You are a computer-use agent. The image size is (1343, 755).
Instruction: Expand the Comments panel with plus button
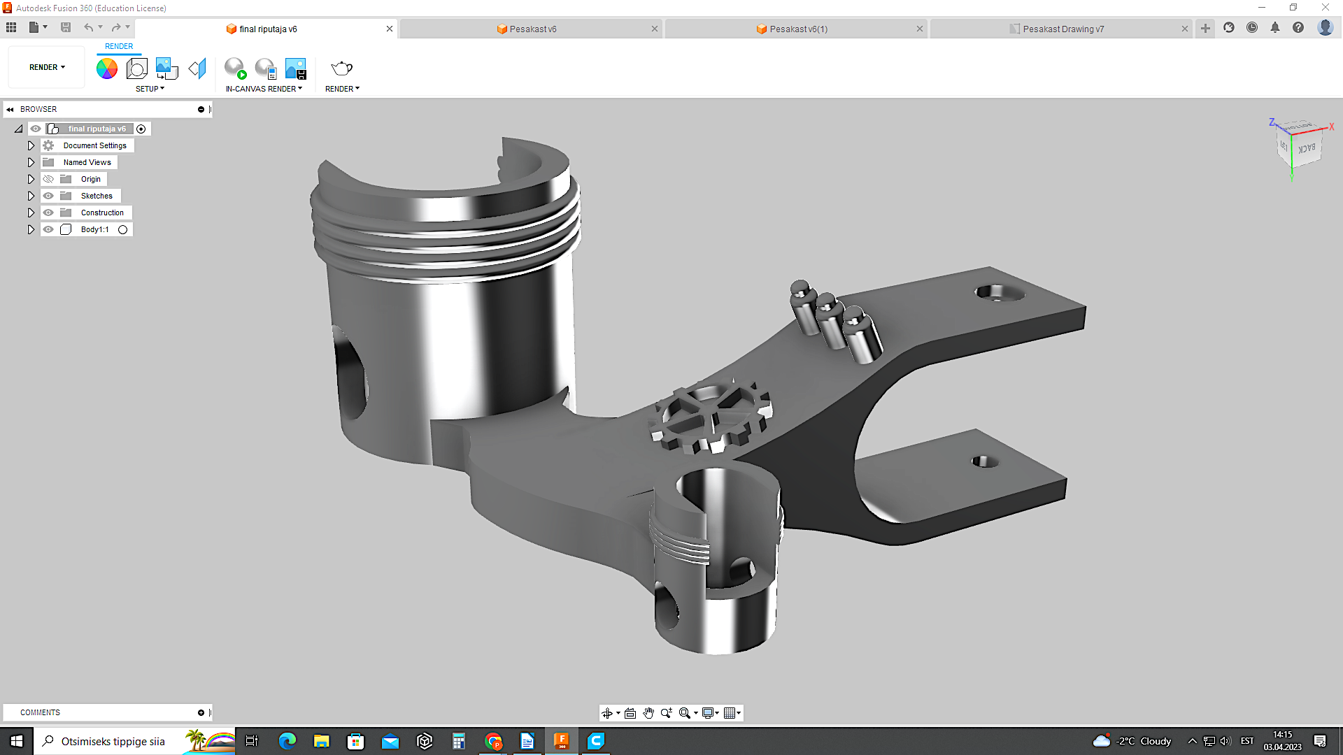[x=201, y=712]
